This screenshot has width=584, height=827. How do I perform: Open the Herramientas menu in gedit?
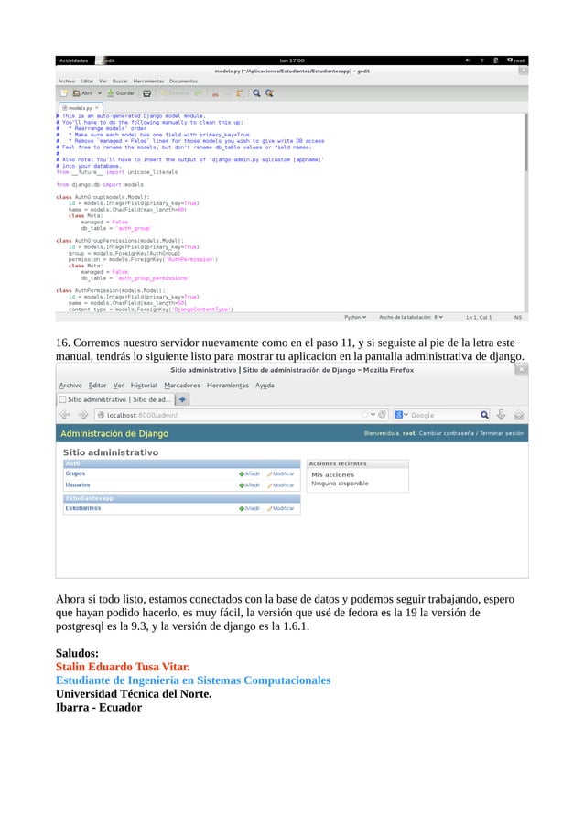(148, 82)
